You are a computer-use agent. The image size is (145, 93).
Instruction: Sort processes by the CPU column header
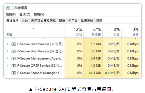click(74, 32)
